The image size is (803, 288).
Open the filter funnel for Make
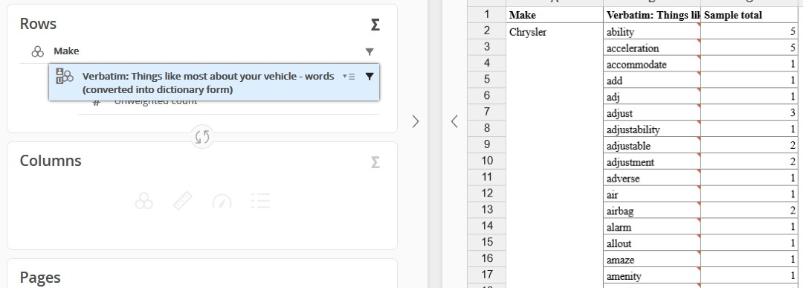(x=370, y=51)
